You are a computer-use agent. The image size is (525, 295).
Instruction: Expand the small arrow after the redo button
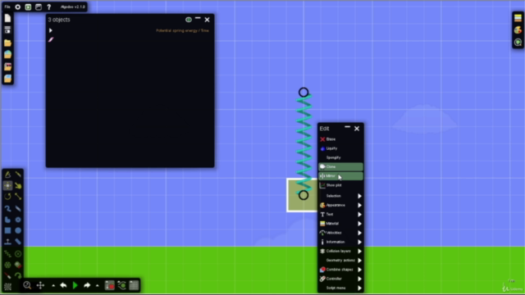tap(98, 286)
